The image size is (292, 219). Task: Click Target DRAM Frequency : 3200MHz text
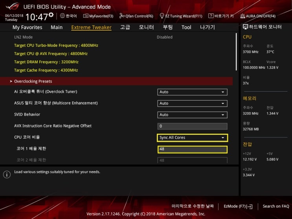[46, 62]
